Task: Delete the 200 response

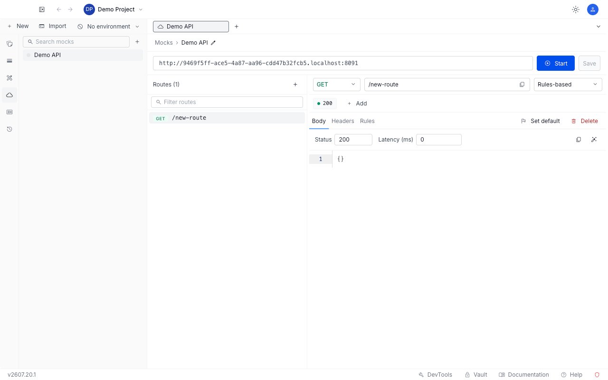Action: point(584,121)
